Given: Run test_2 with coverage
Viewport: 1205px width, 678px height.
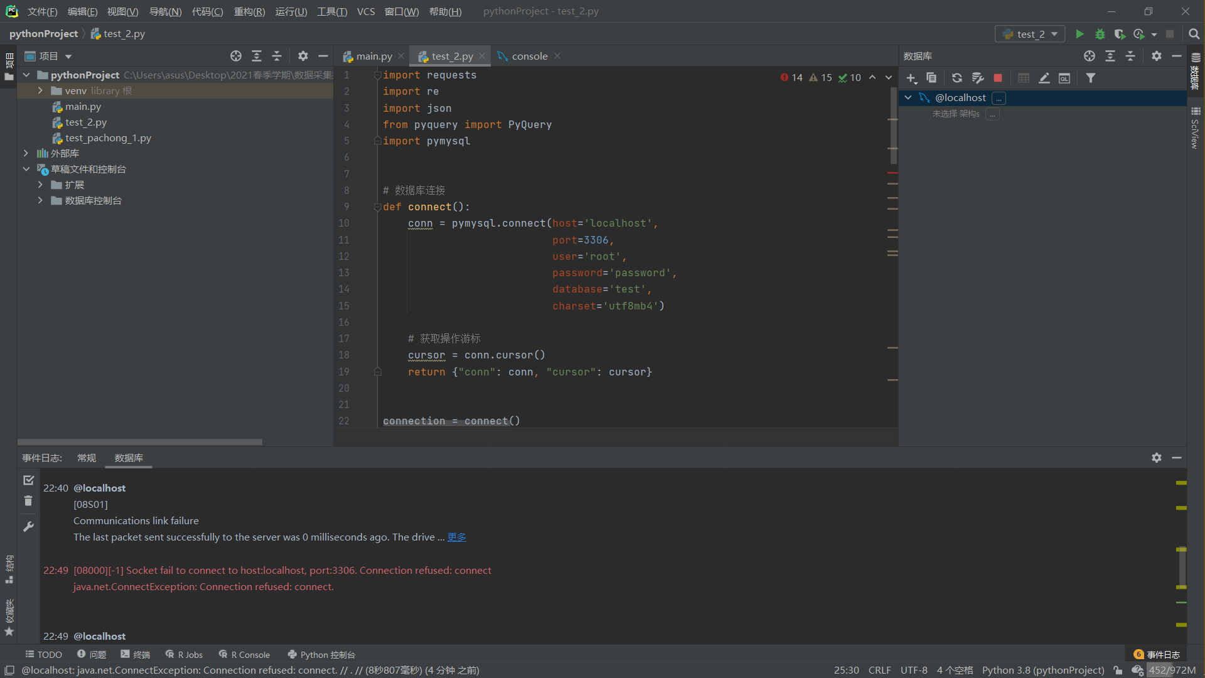Looking at the screenshot, I should (1119, 34).
